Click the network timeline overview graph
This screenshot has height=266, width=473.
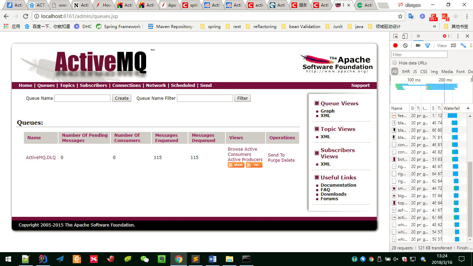pyautogui.click(x=431, y=89)
